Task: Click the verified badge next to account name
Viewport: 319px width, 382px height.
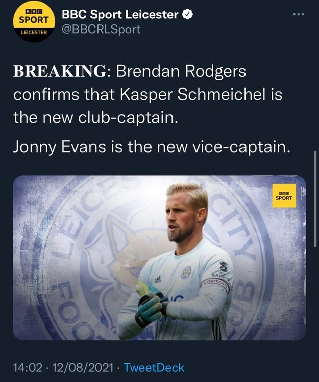Action: pyautogui.click(x=188, y=15)
